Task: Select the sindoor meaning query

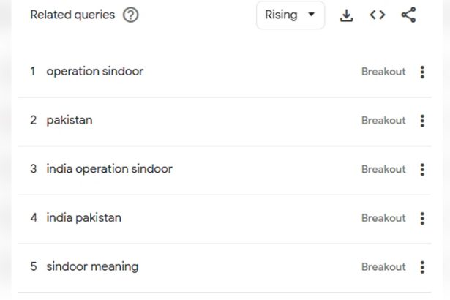Action: pyautogui.click(x=92, y=266)
